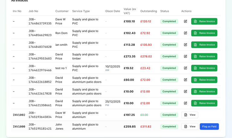Open the edit pencil for ian smith's row
The height and width of the screenshot is (138, 232).
pos(185,45)
